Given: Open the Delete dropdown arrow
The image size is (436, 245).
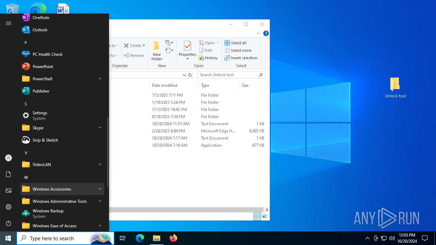Looking at the screenshot, I should pos(144,46).
